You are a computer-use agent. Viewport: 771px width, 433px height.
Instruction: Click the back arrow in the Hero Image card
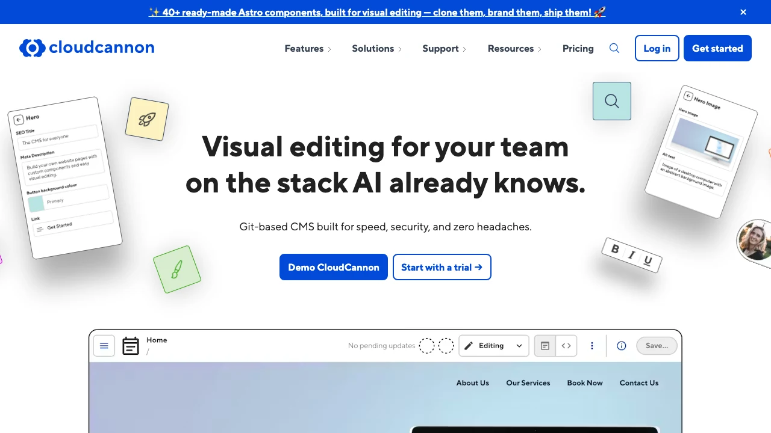point(688,96)
